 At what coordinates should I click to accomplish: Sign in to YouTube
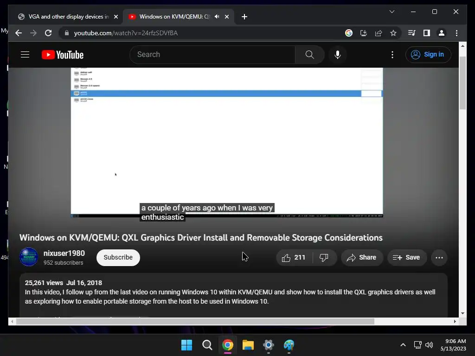[428, 55]
